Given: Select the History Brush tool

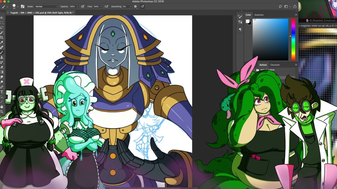Looking at the screenshot, I should (x=2, y=62).
